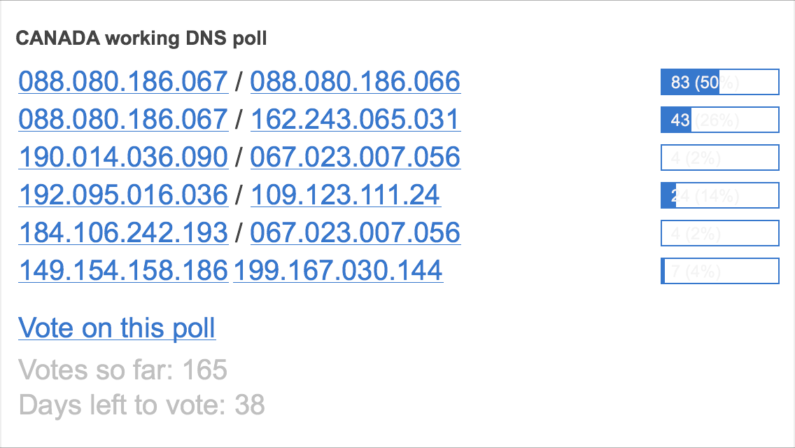Select the 199.167.030.144 address link
Image resolution: width=795 pixels, height=448 pixels.
[338, 270]
